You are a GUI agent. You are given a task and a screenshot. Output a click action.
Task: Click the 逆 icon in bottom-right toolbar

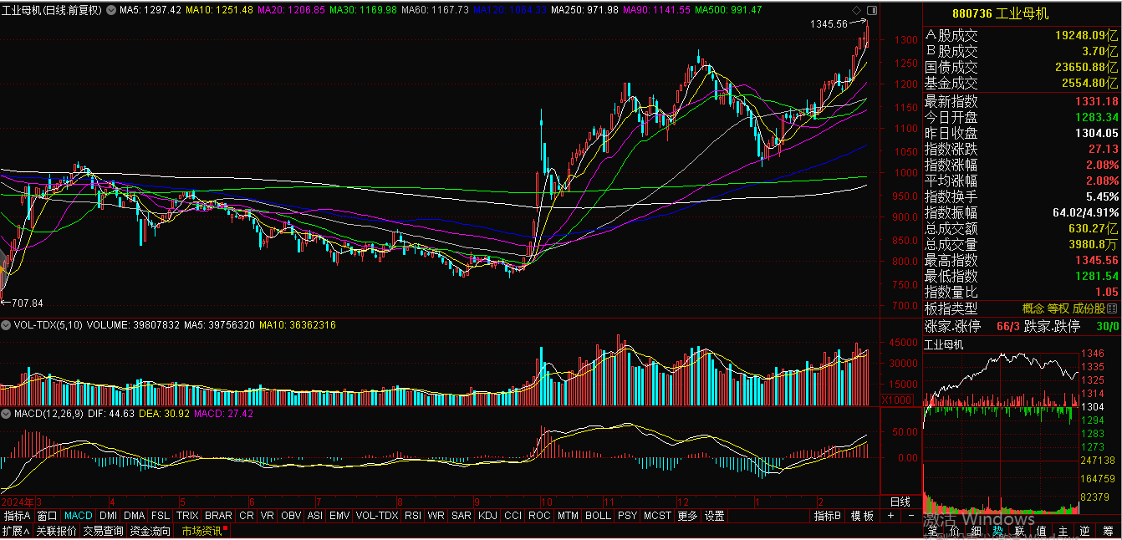(1084, 531)
